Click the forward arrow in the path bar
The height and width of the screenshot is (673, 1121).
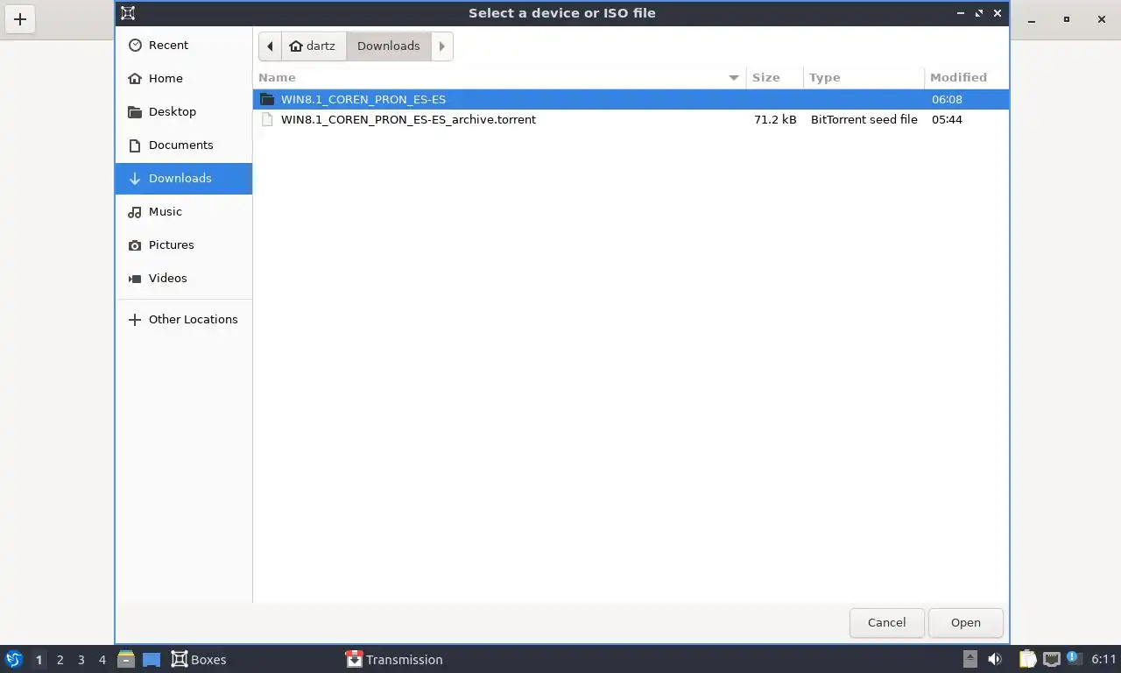441,46
